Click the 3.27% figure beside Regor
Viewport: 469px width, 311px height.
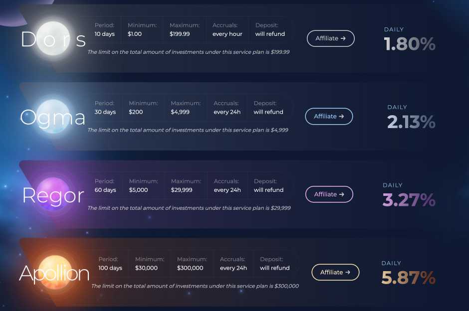click(409, 200)
